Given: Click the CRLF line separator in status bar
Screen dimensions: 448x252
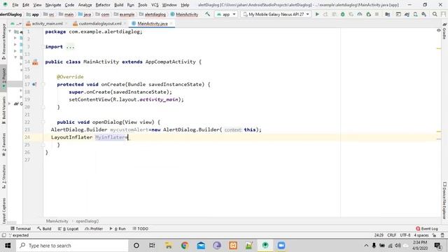Looking at the screenshot, I should point(391,235).
